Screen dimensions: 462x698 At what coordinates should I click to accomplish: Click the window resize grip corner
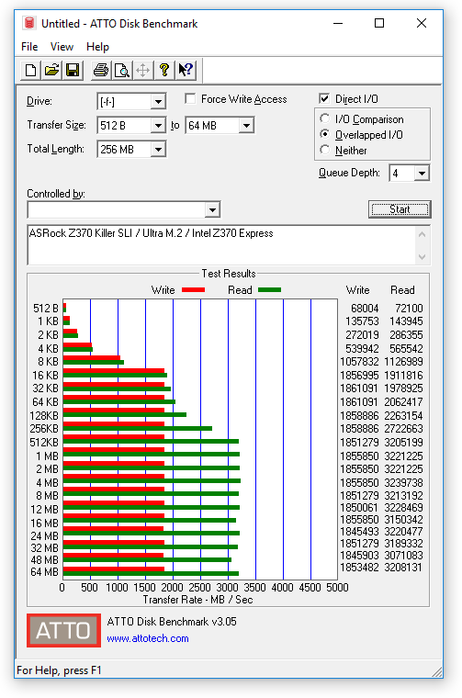point(437,671)
